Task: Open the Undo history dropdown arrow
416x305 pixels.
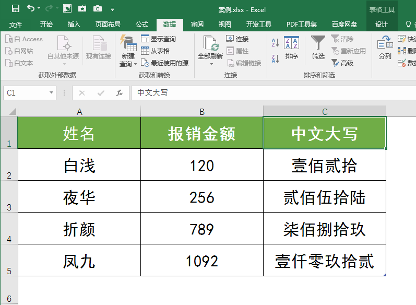Action: click(39, 8)
